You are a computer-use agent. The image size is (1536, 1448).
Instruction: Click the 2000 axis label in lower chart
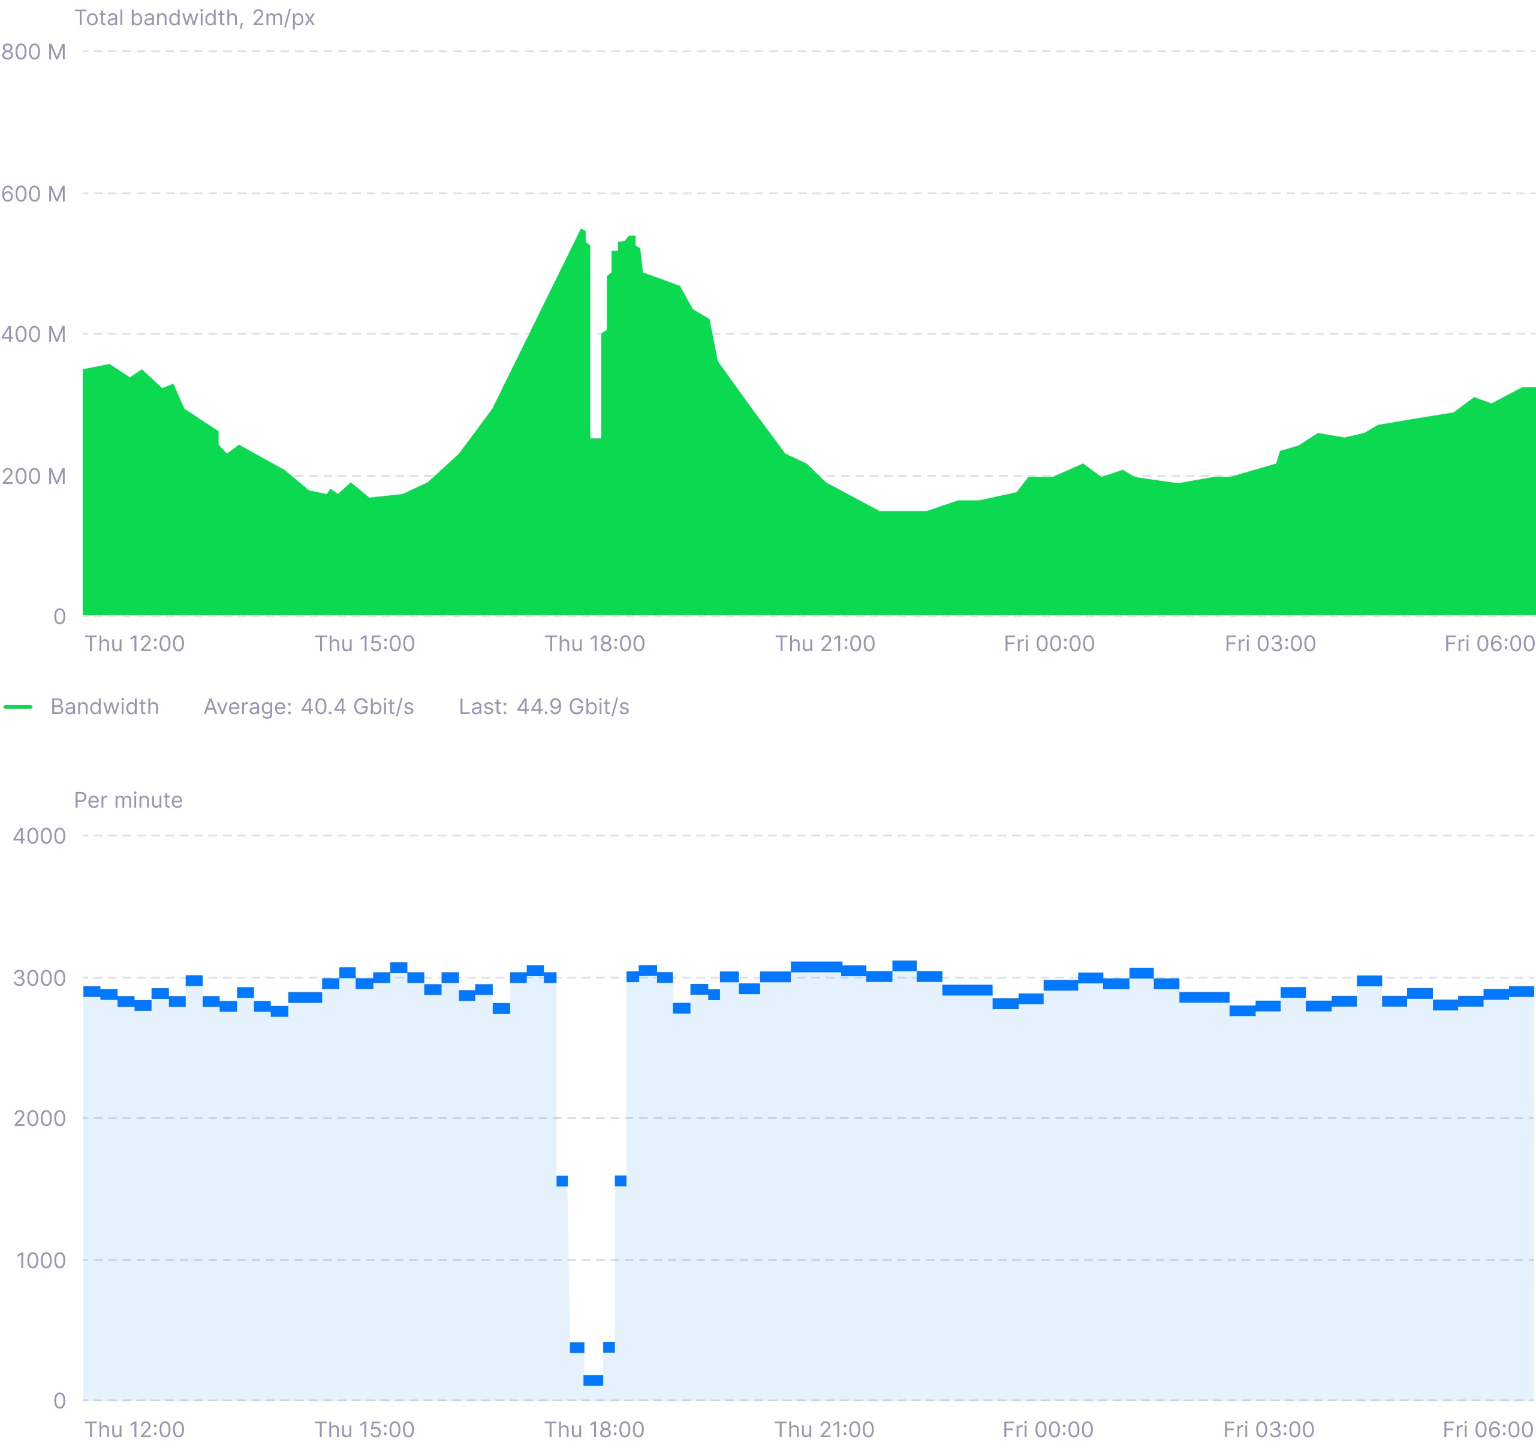(40, 1117)
